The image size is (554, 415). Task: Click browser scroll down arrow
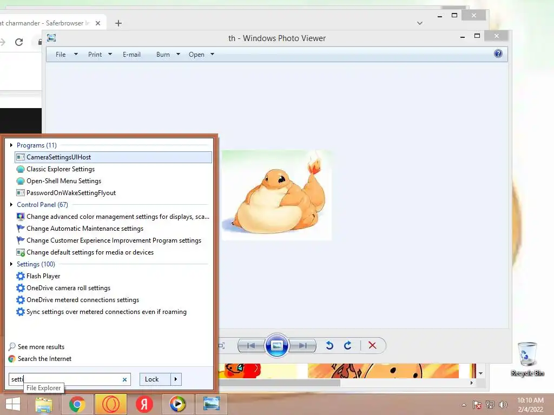(480, 373)
